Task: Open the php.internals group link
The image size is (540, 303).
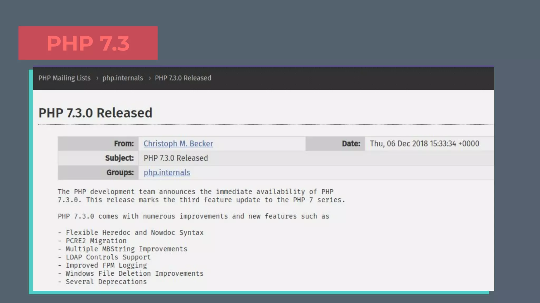Action: pyautogui.click(x=167, y=173)
